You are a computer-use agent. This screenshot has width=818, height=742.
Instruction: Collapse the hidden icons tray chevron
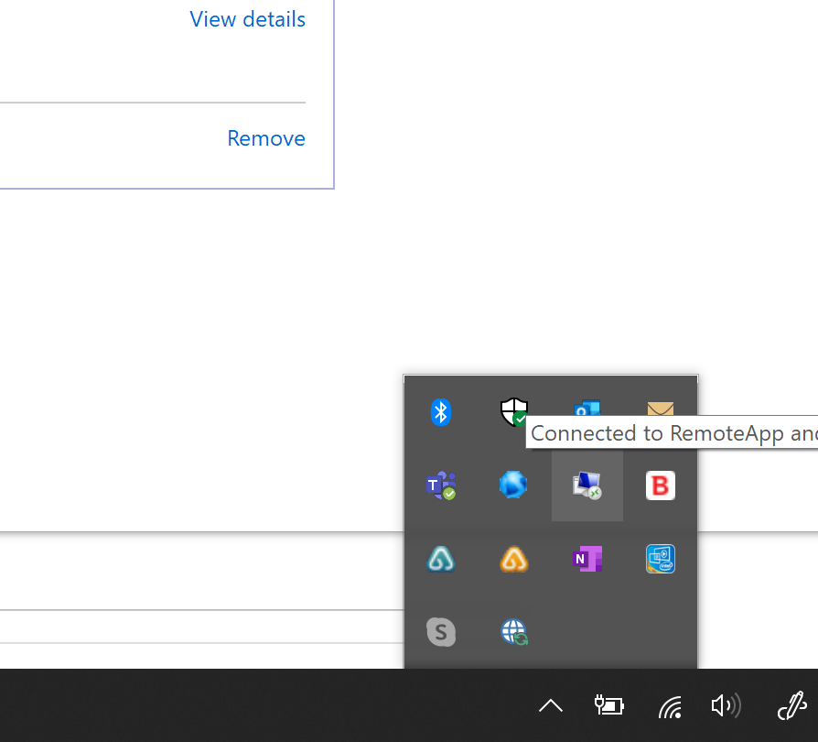(x=551, y=706)
